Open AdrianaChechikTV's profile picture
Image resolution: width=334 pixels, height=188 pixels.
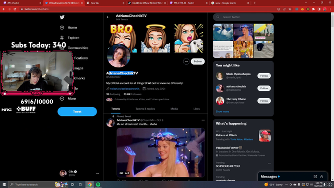point(118,56)
